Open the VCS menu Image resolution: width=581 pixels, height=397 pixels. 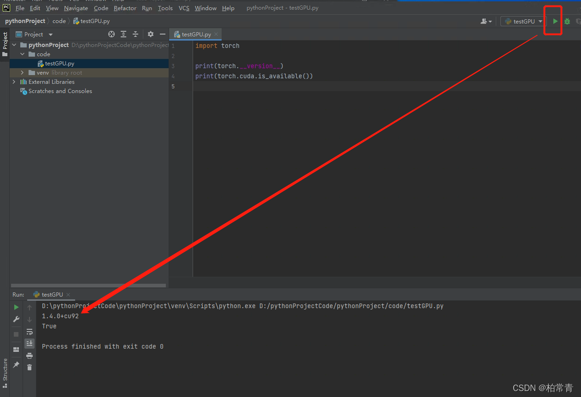pos(184,8)
